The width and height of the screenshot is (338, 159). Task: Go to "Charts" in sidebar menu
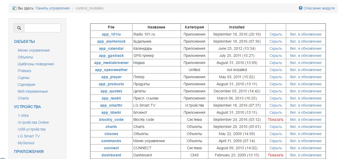[23, 98]
